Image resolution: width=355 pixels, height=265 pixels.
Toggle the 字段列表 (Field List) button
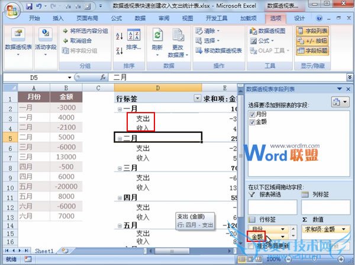coord(312,31)
